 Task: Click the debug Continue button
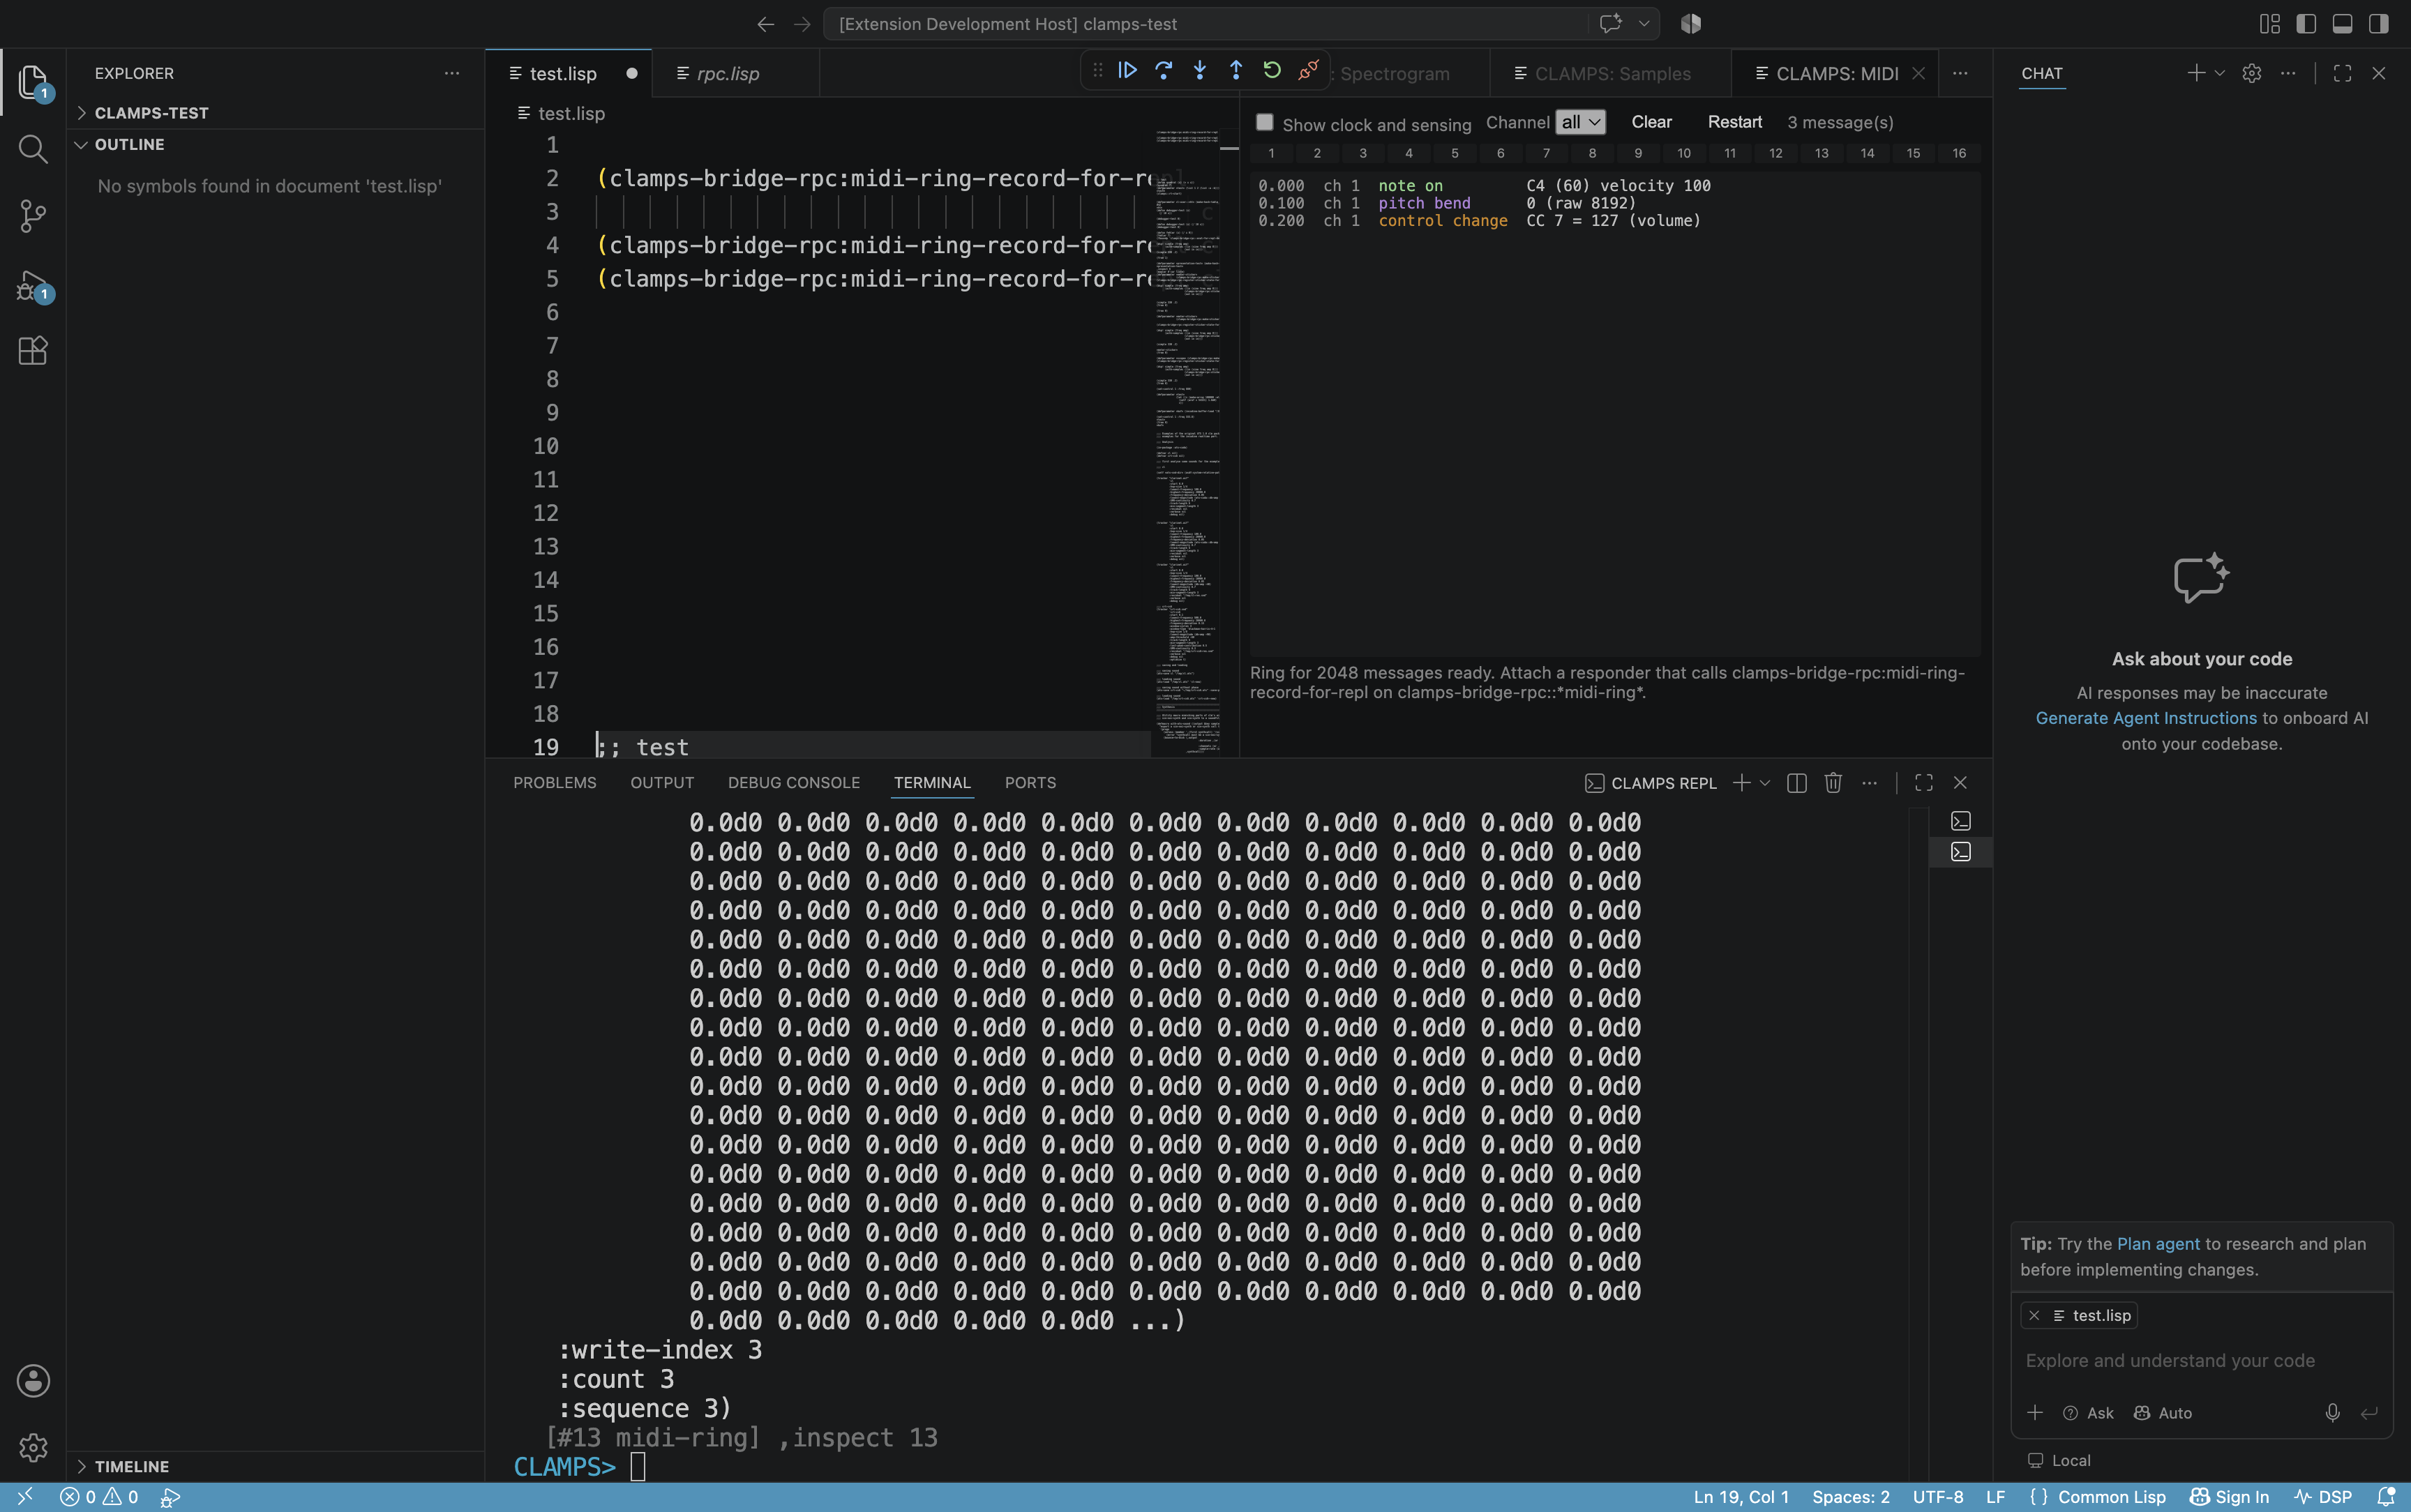tap(1127, 70)
